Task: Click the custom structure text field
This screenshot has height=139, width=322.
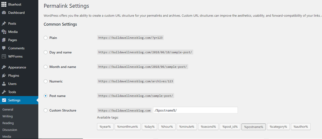Action: [x=195, y=110]
